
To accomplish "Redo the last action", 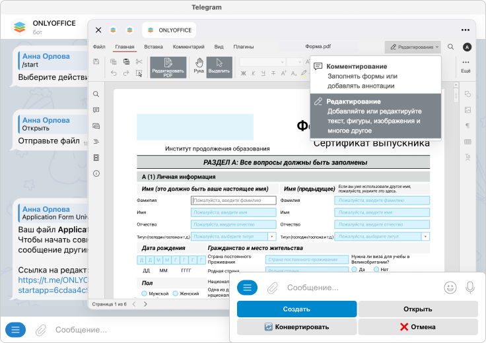I will pyautogui.click(x=126, y=73).
